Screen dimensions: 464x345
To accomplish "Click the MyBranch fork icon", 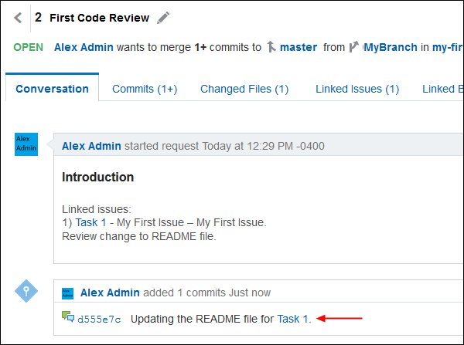I will pyautogui.click(x=354, y=47).
